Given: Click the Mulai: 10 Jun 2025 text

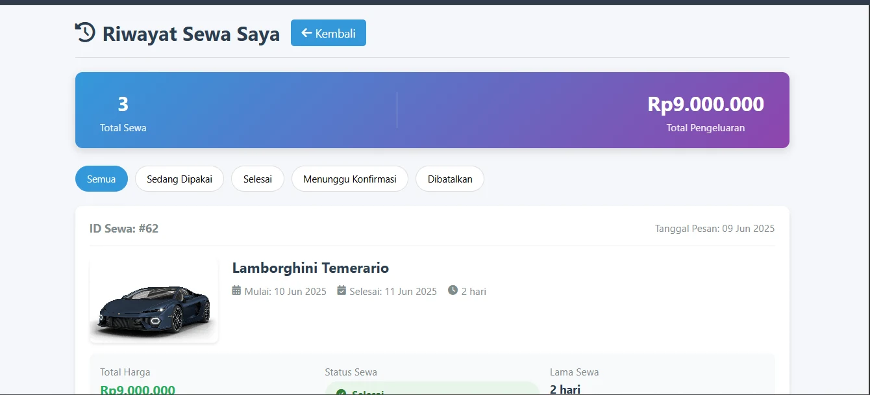Looking at the screenshot, I should click(286, 291).
